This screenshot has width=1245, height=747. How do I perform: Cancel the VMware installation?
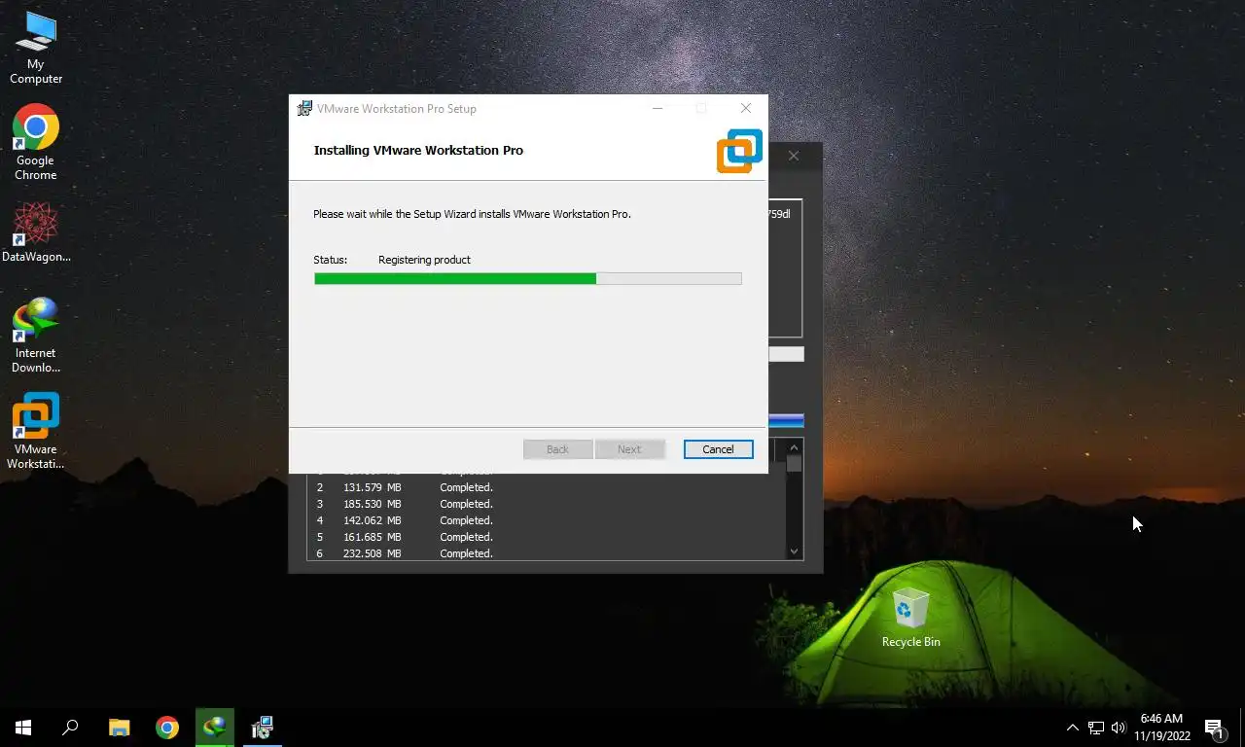718,449
